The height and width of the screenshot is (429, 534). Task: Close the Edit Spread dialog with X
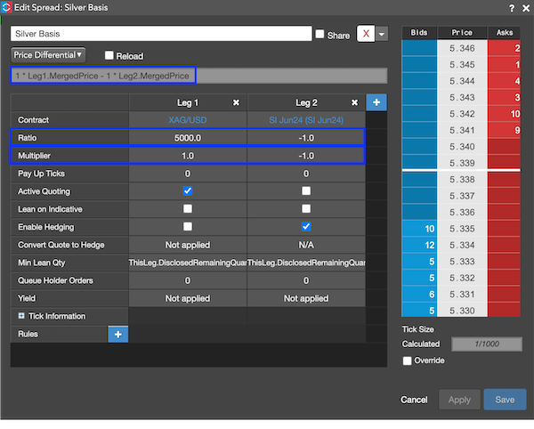tap(526, 8)
